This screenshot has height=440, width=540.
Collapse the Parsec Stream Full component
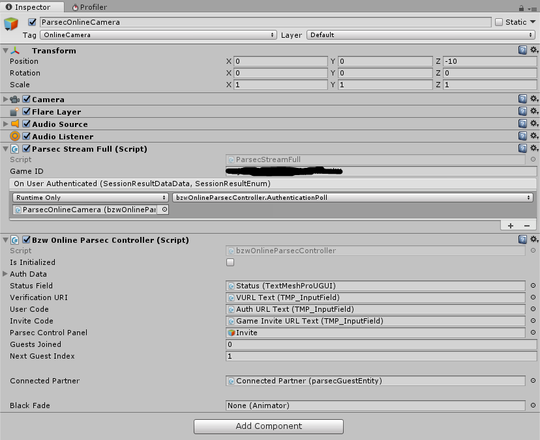click(5, 149)
